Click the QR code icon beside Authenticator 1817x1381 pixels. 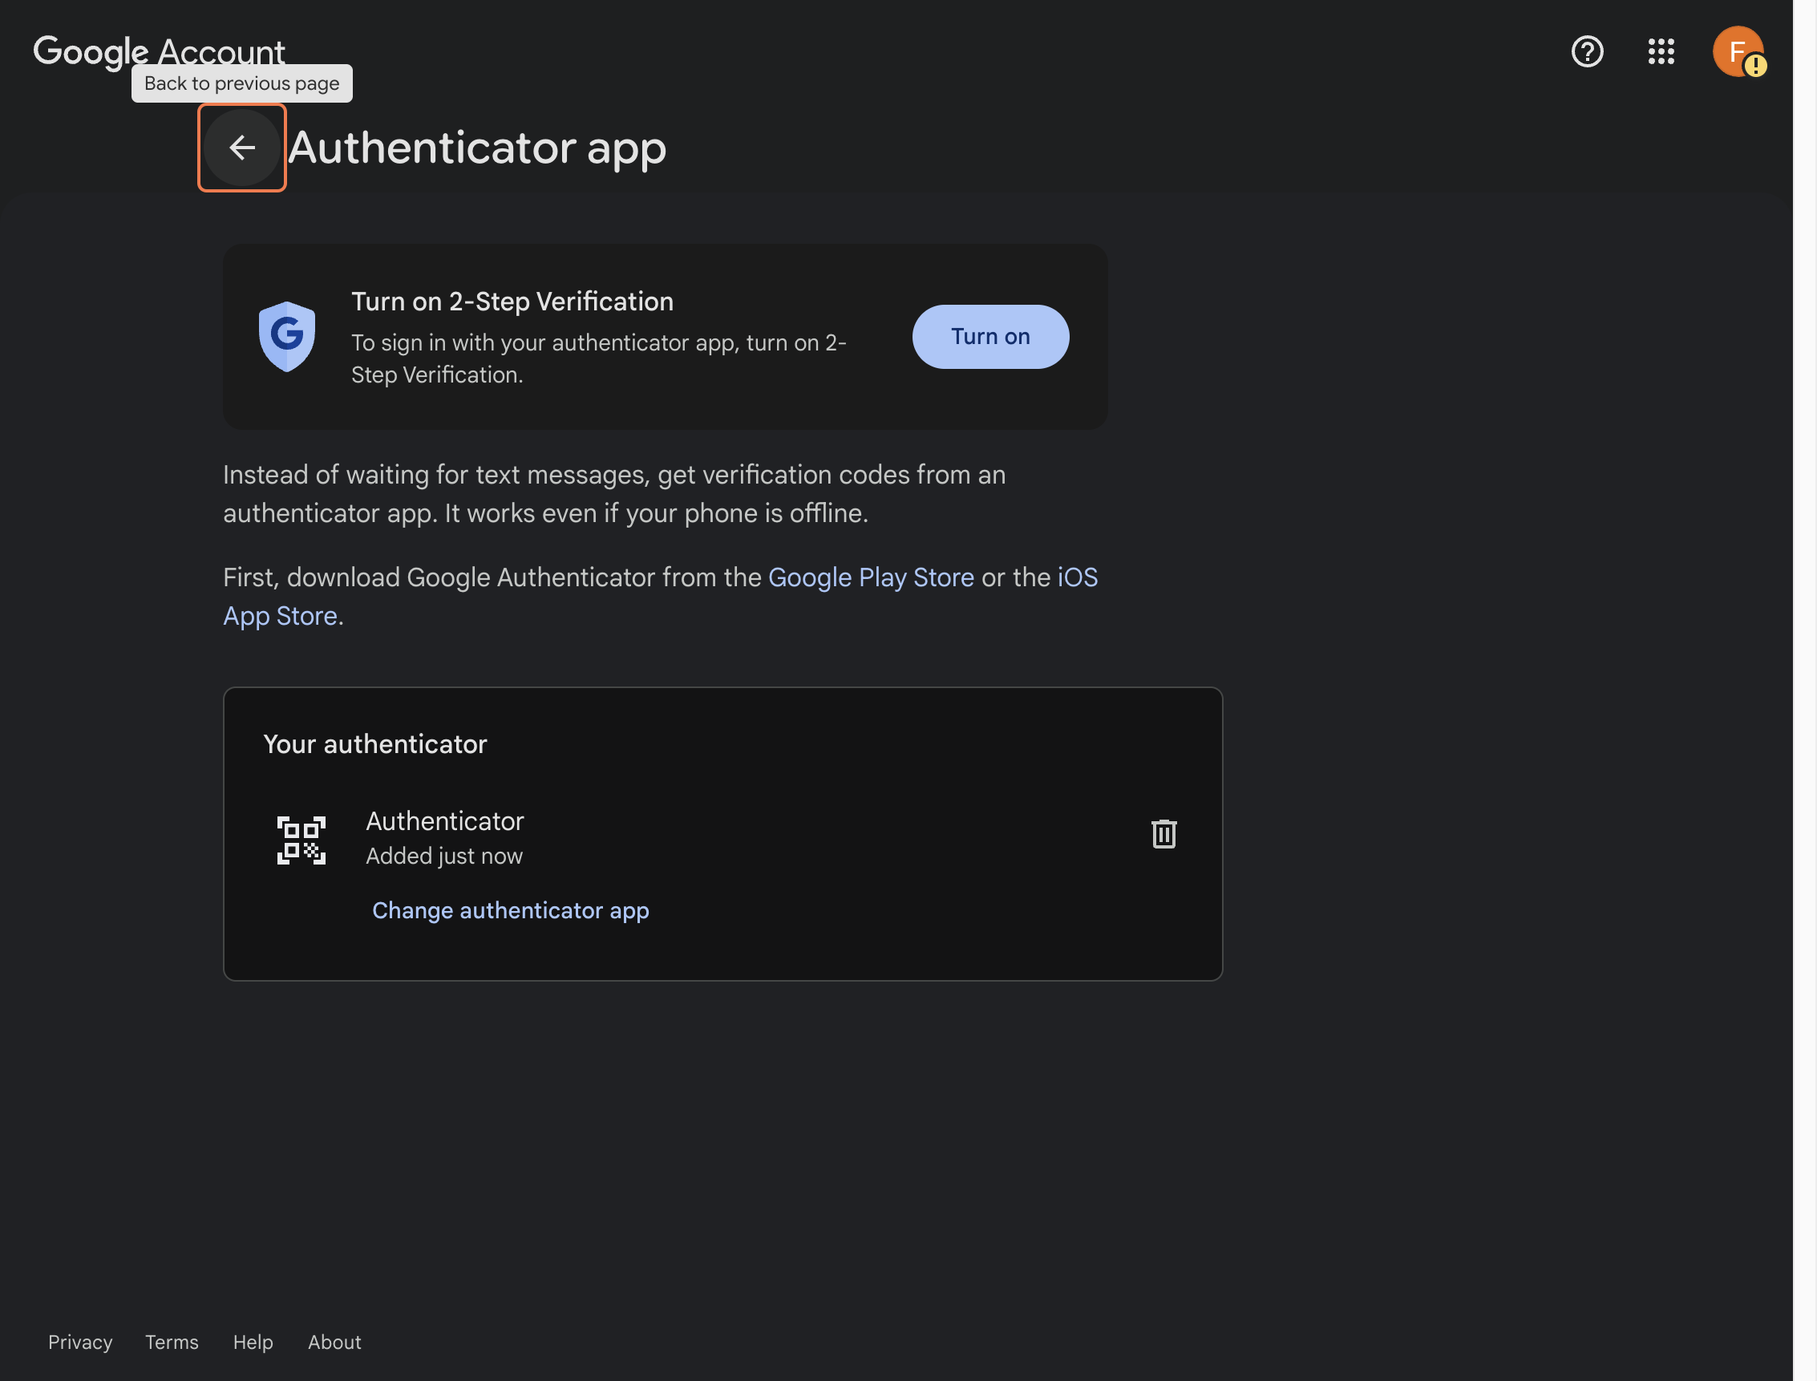coord(301,840)
